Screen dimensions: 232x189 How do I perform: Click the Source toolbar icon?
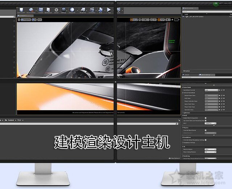click(56, 10)
